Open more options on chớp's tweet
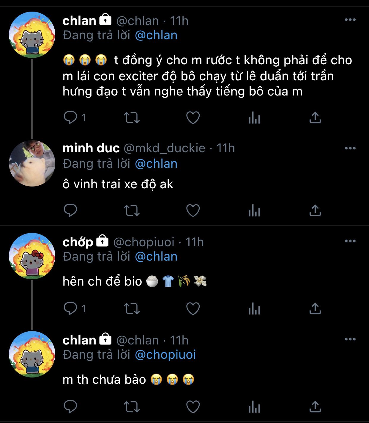The width and height of the screenshot is (369, 423). tap(350, 241)
